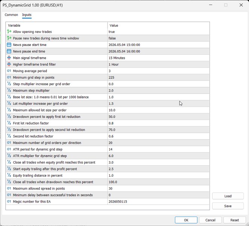
Task: Click the ATR period value 14
Action: point(110,149)
